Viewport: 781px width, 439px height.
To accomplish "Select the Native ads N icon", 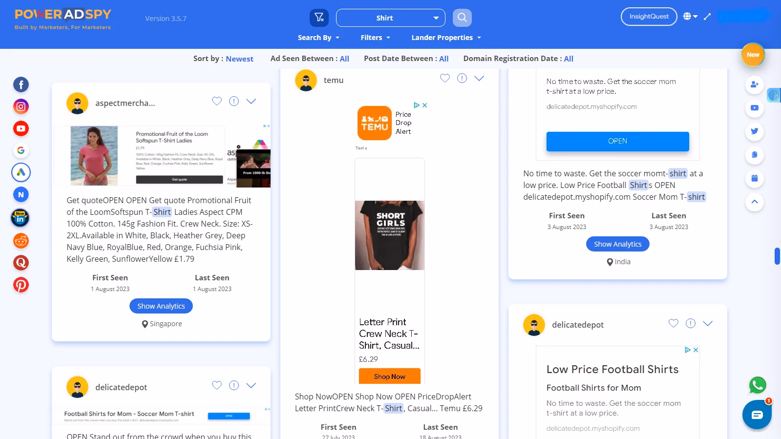I will [21, 195].
